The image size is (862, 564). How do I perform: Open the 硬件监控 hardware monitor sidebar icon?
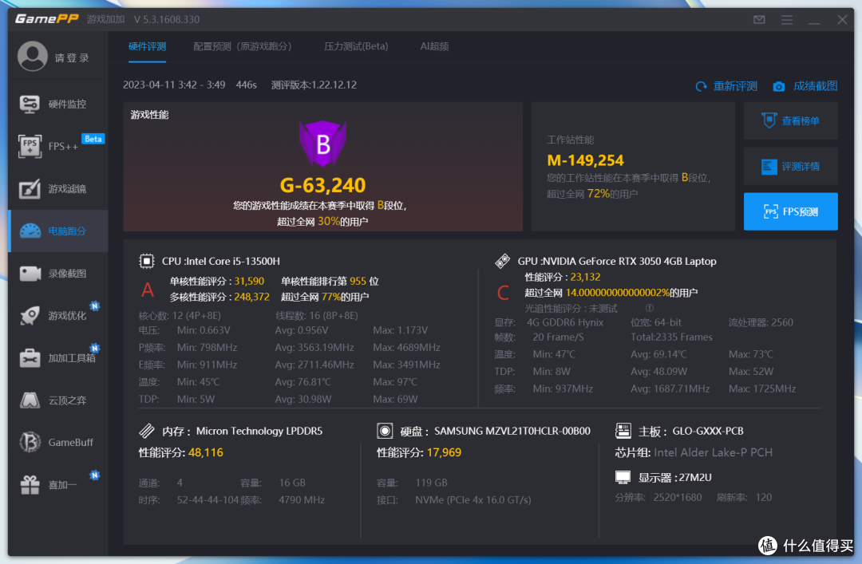pyautogui.click(x=30, y=104)
